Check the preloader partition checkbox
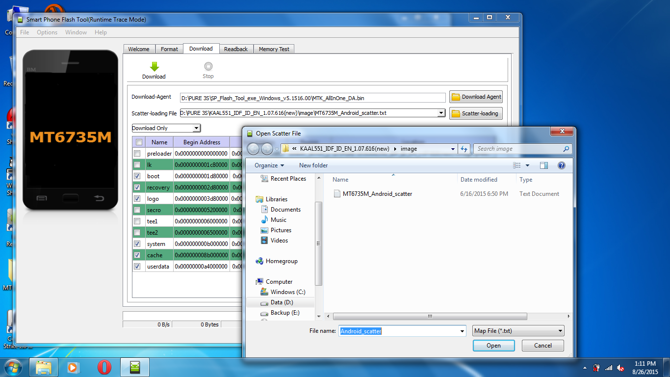Screen dimensions: 670x377 pos(137,154)
